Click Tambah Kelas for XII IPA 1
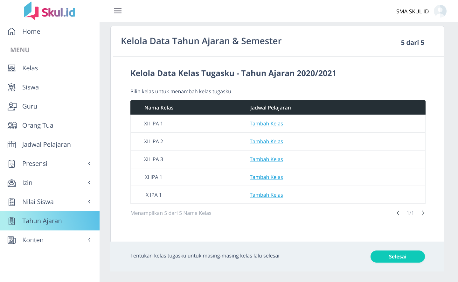This screenshot has width=458, height=282. (266, 123)
